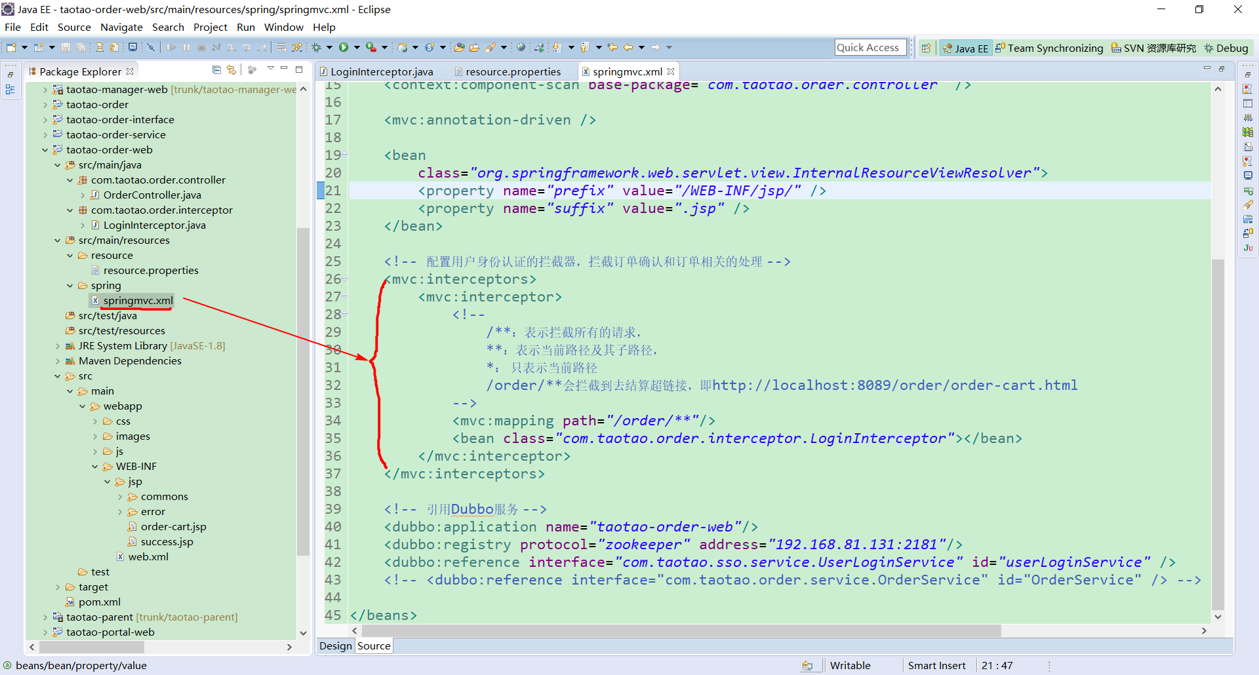Viewport: 1259px width, 675px height.
Task: Collapse the taotao-order-web project node
Action: 45,150
